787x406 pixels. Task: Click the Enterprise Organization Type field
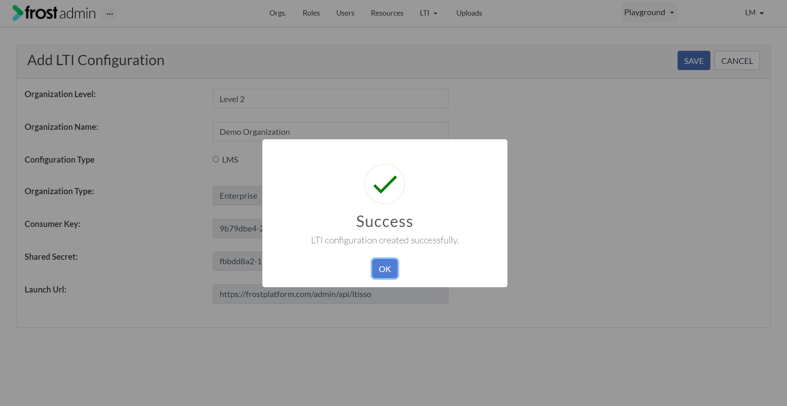pos(238,196)
